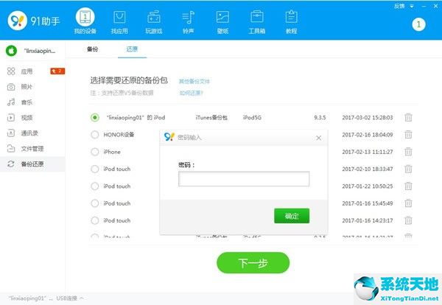Viewport: 442px width, 305px height.
Task: Open 视频 (Video) in the sidebar
Action: pyautogui.click(x=27, y=118)
